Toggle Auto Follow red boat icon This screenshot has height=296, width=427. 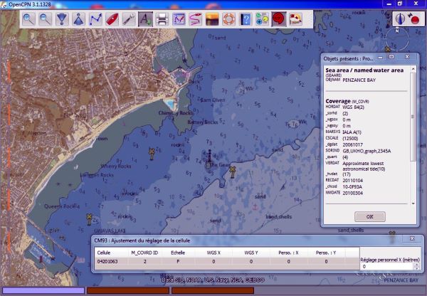tap(112, 19)
